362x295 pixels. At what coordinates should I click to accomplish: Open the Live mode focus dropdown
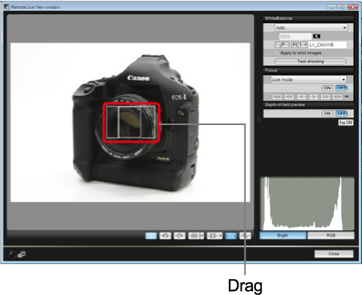tap(308, 79)
